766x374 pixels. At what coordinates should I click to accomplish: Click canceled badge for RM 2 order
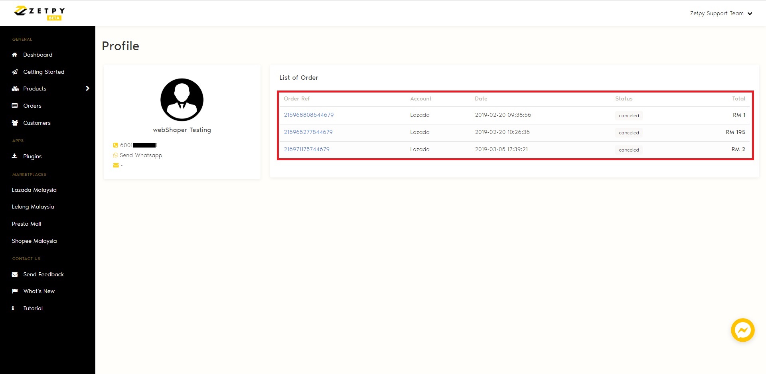[x=629, y=150]
